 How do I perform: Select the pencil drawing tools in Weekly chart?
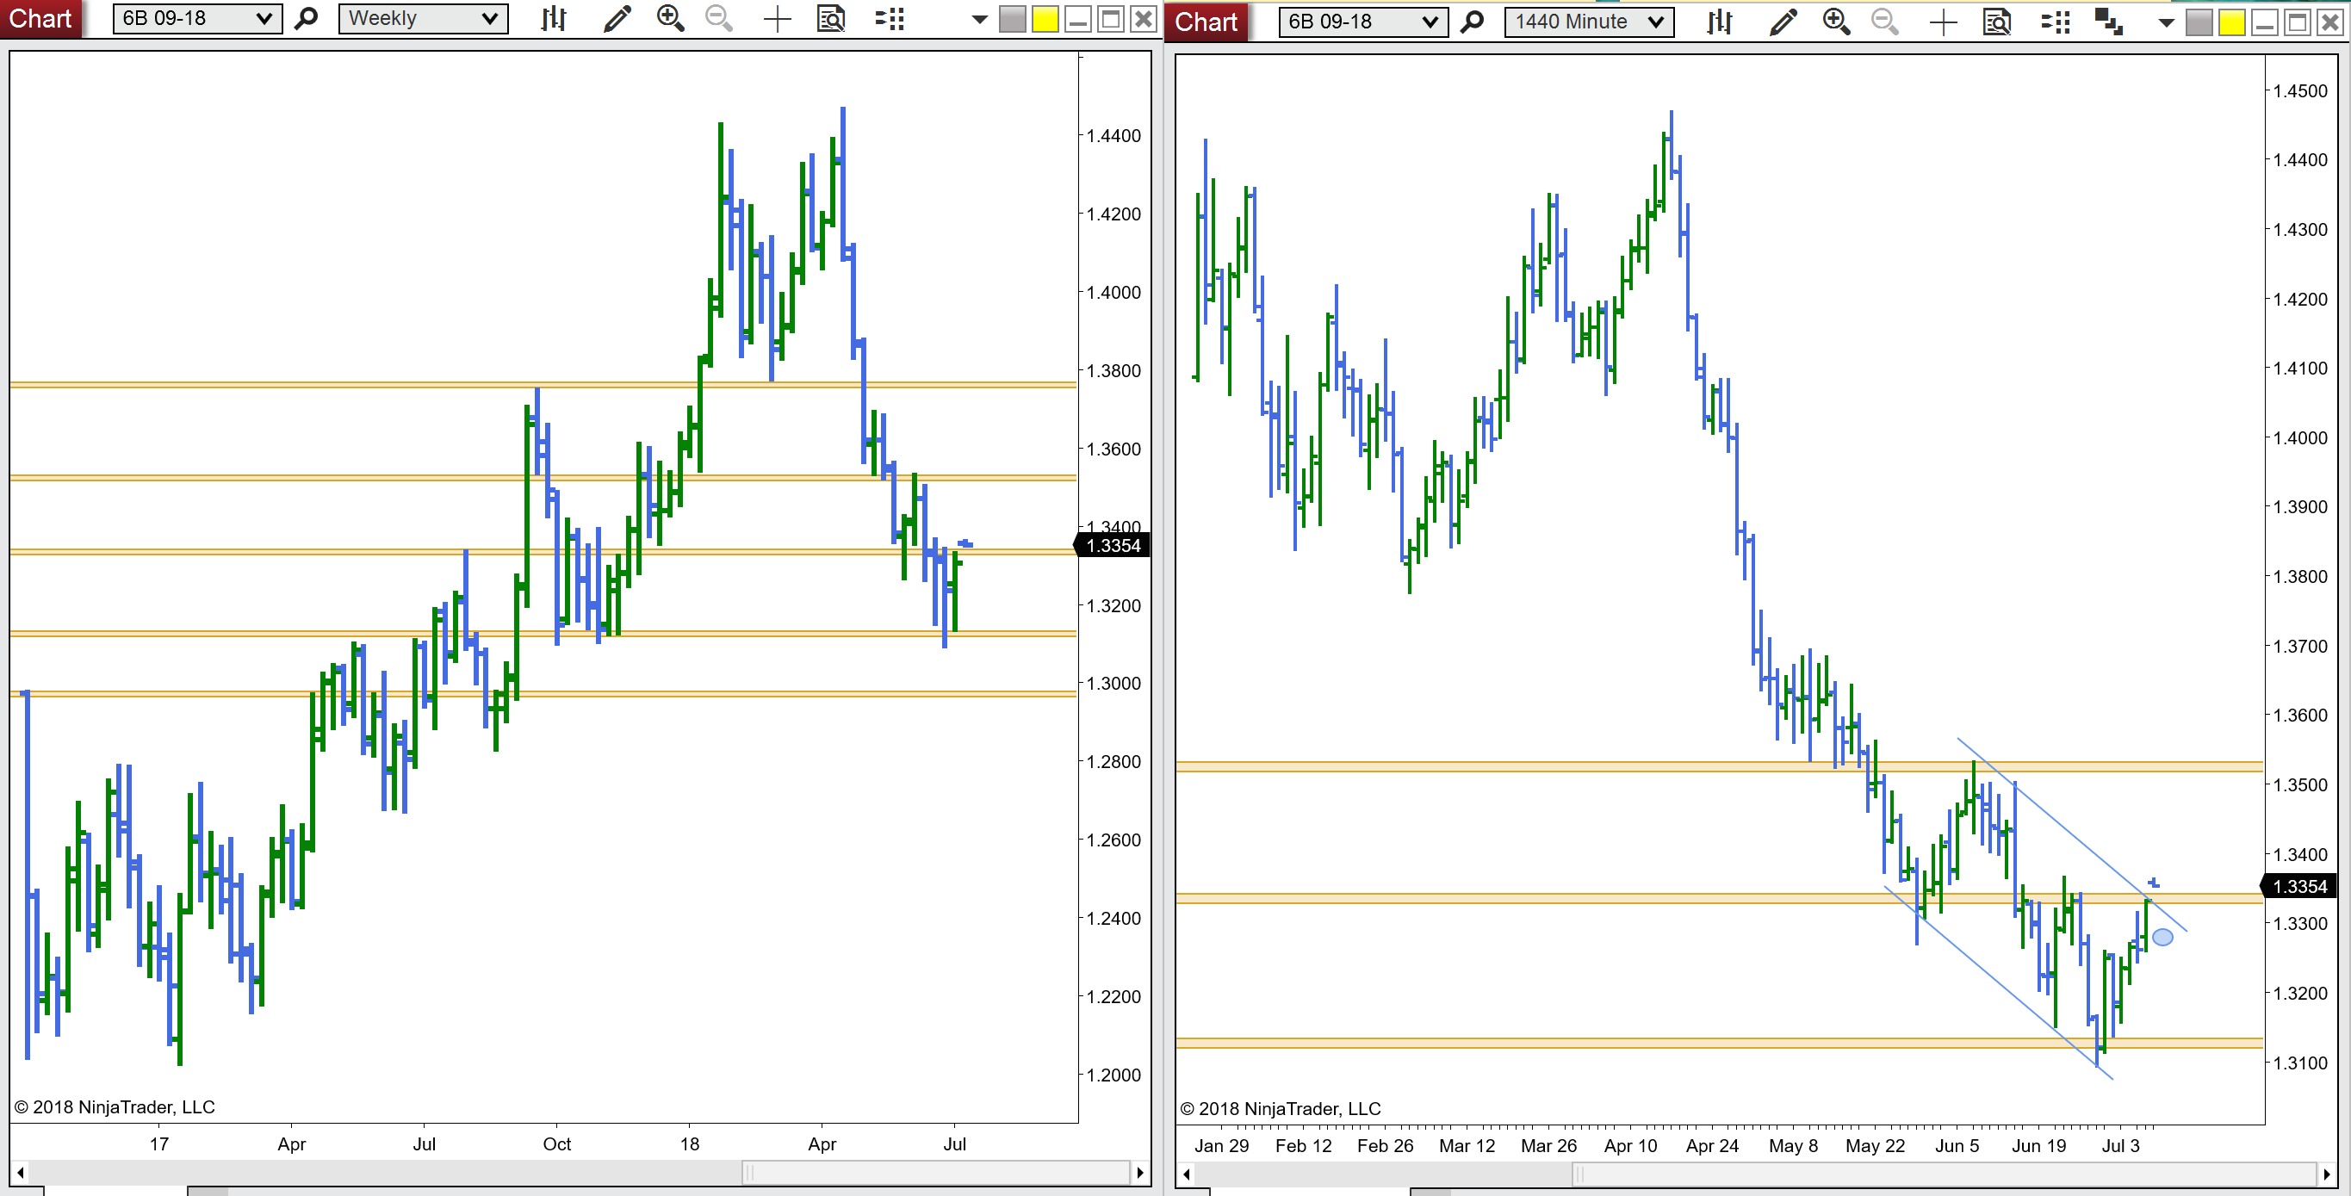click(617, 18)
